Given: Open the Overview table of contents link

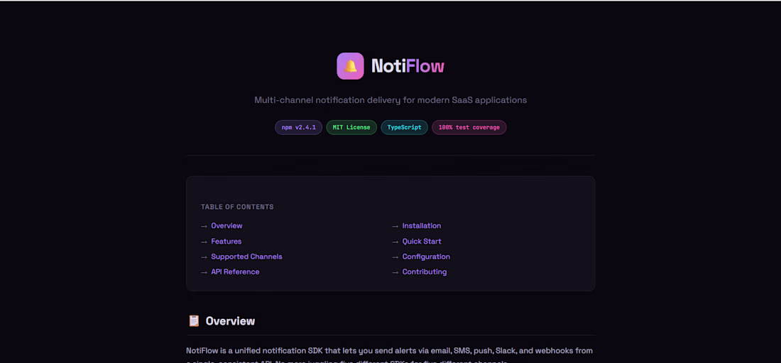Looking at the screenshot, I should [x=226, y=226].
